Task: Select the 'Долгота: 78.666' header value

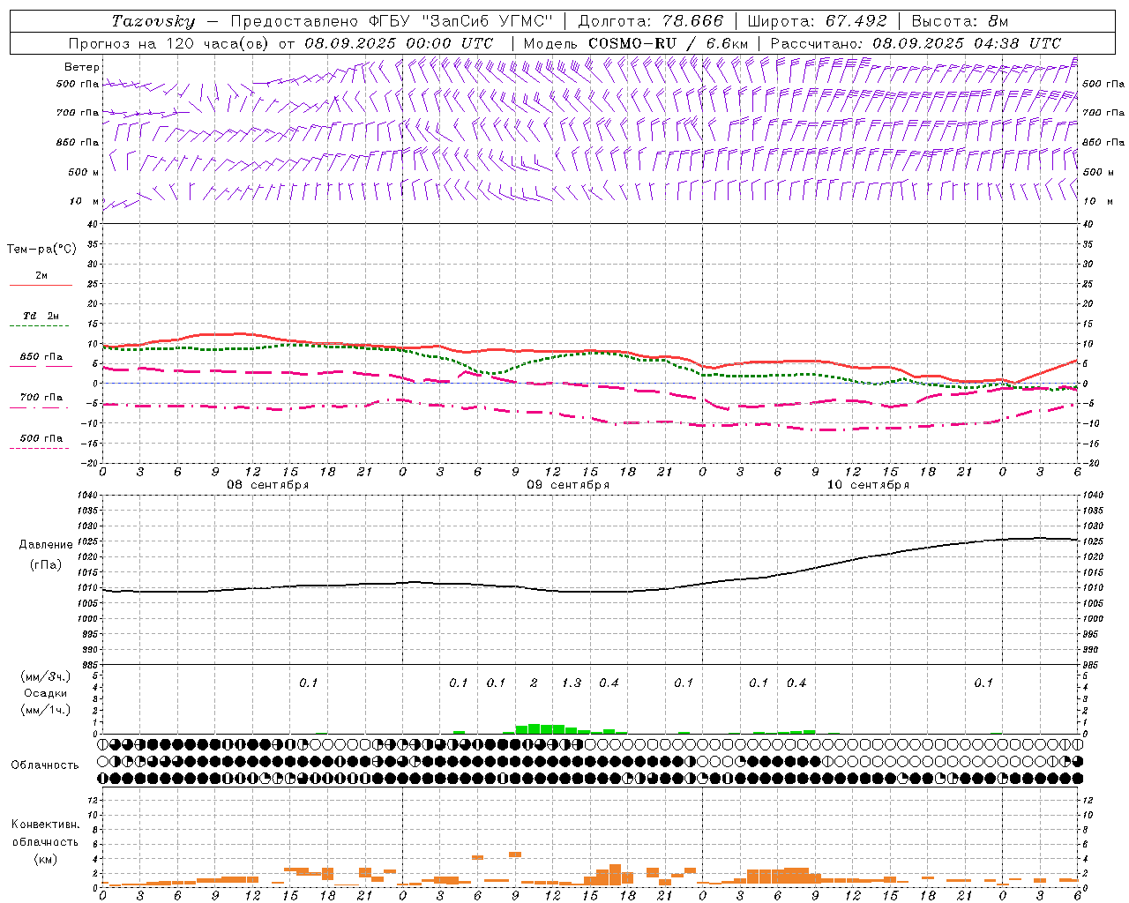Action: click(x=651, y=21)
